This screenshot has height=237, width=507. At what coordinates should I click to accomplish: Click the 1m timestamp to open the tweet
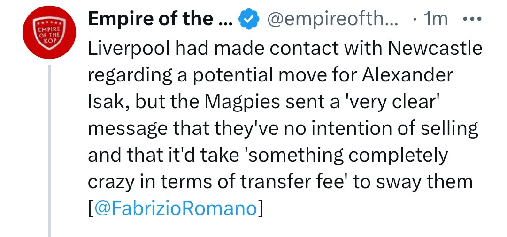436,19
